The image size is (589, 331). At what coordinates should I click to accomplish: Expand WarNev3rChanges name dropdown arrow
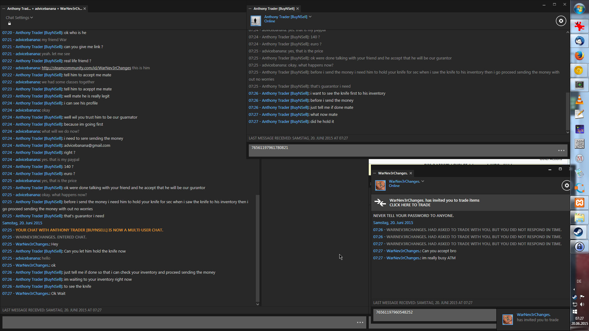(x=423, y=181)
